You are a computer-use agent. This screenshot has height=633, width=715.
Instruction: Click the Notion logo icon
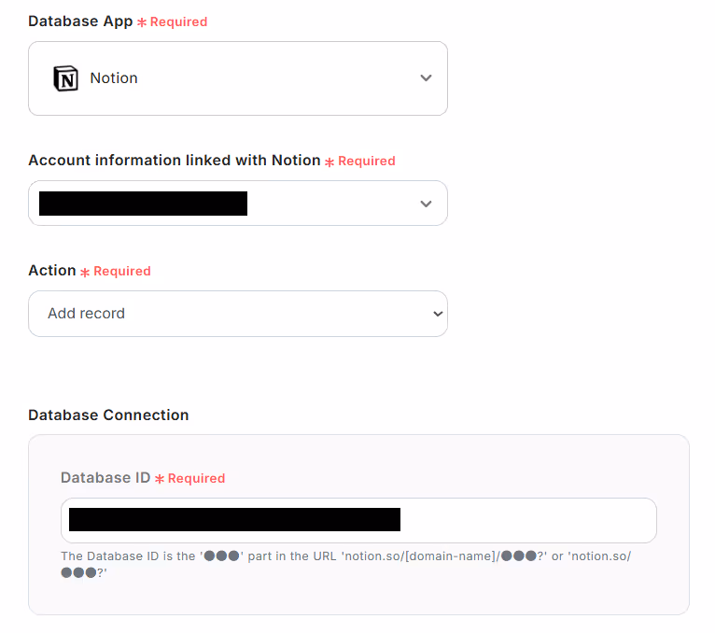(x=66, y=78)
